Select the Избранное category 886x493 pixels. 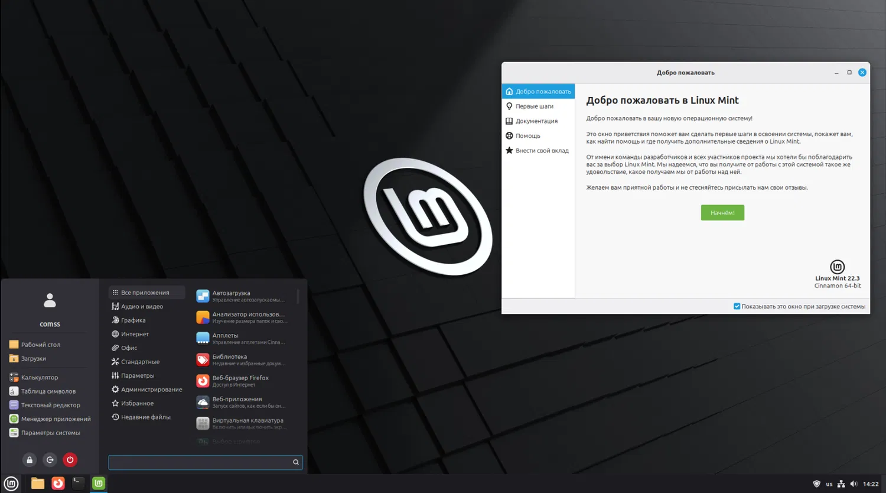pyautogui.click(x=146, y=403)
